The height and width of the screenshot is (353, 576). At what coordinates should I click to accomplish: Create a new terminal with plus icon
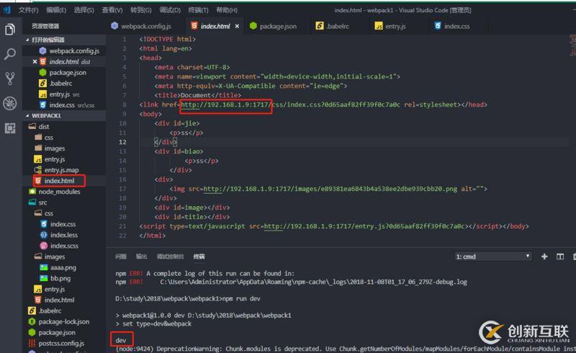point(544,256)
